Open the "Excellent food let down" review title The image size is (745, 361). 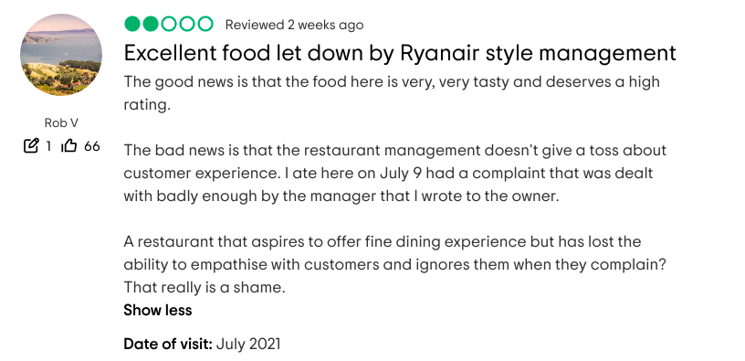pyautogui.click(x=400, y=53)
